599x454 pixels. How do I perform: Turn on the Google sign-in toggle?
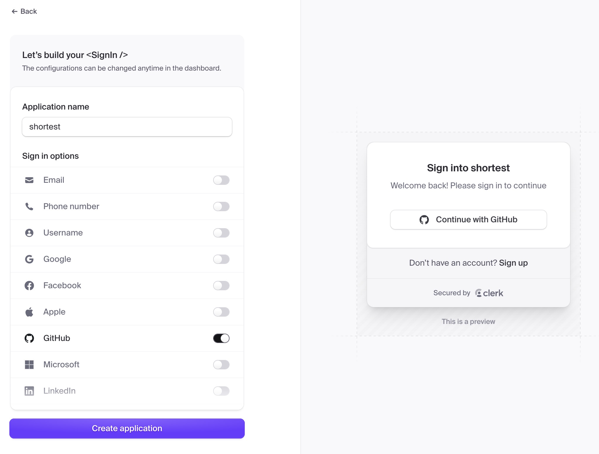coord(221,259)
